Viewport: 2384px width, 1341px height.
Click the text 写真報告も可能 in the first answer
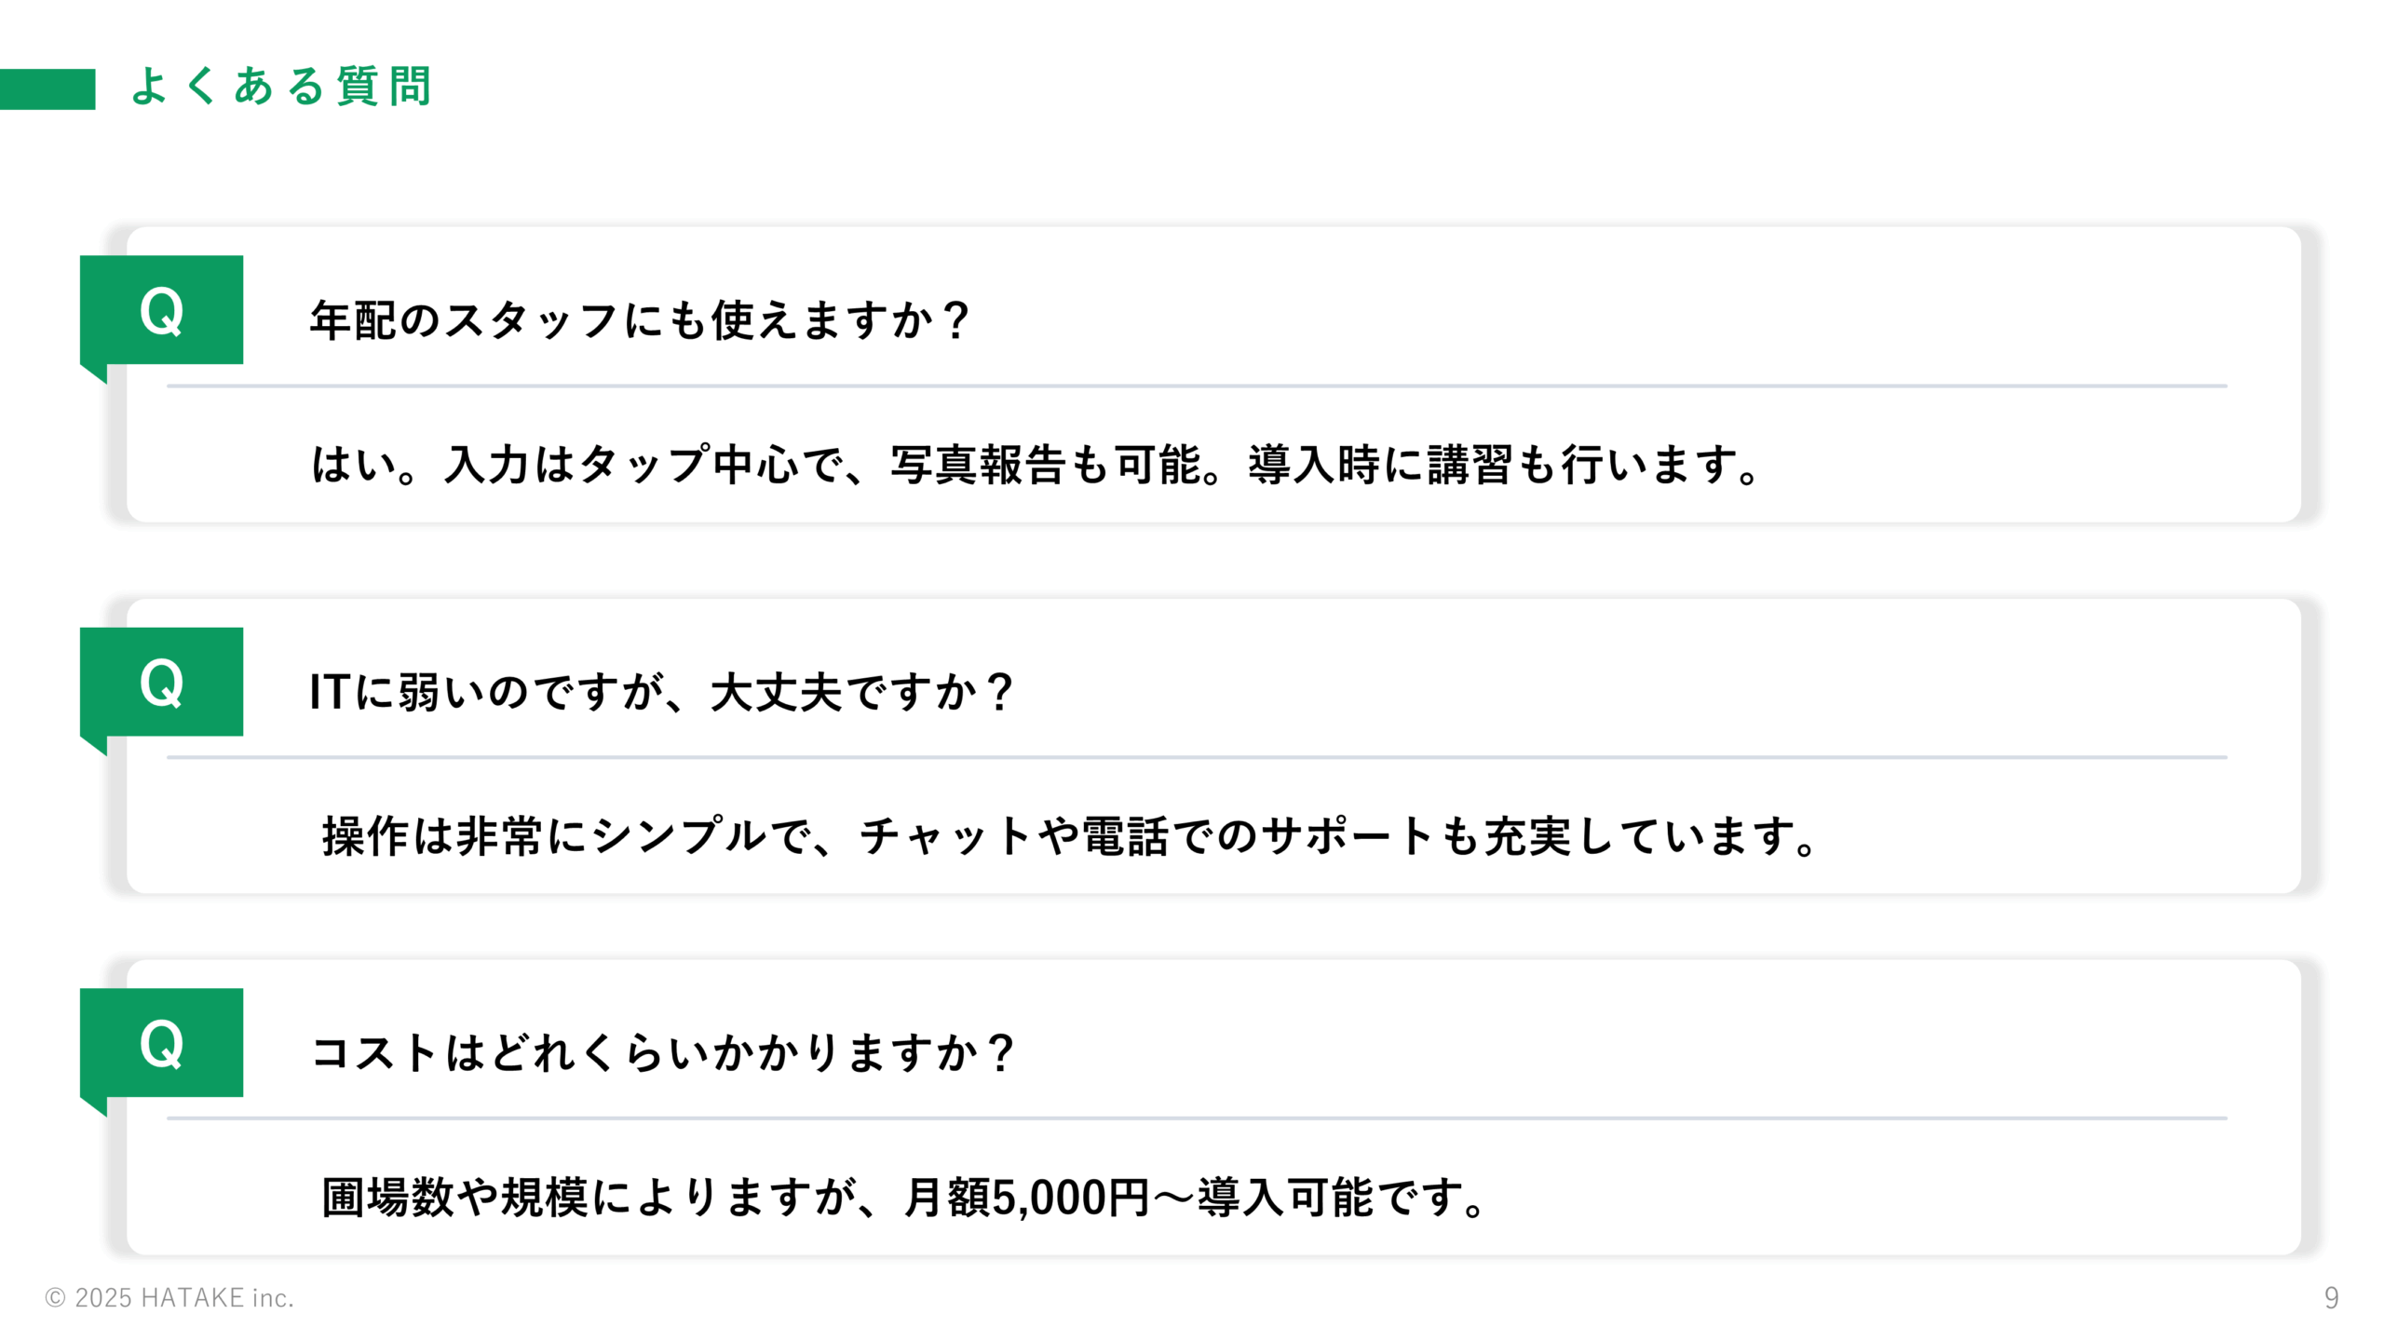[x=1046, y=464]
